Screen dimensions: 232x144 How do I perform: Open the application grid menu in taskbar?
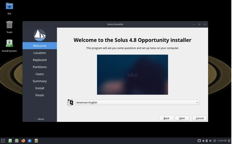pyautogui.click(x=3, y=141)
